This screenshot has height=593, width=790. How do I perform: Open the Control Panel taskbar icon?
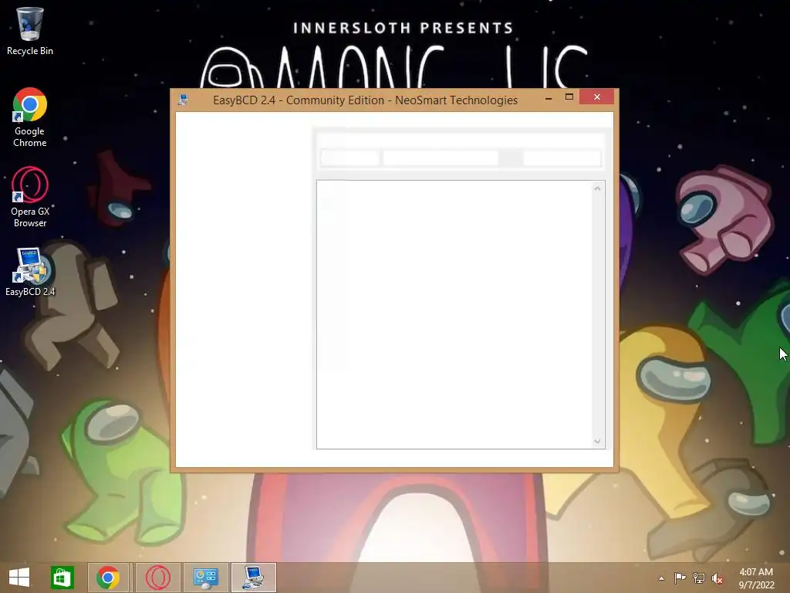[x=205, y=578]
